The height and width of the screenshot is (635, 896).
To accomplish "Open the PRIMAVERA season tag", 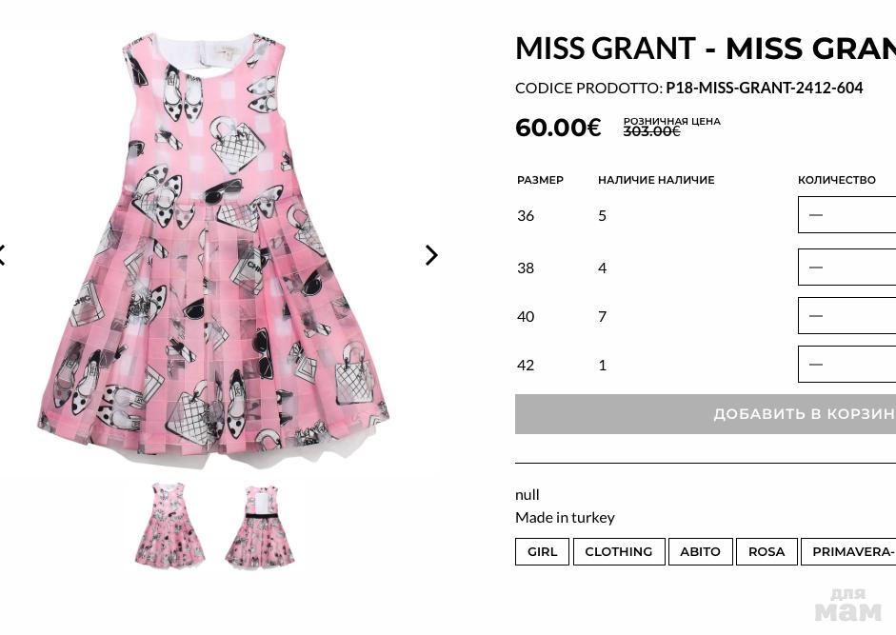I will (x=852, y=552).
